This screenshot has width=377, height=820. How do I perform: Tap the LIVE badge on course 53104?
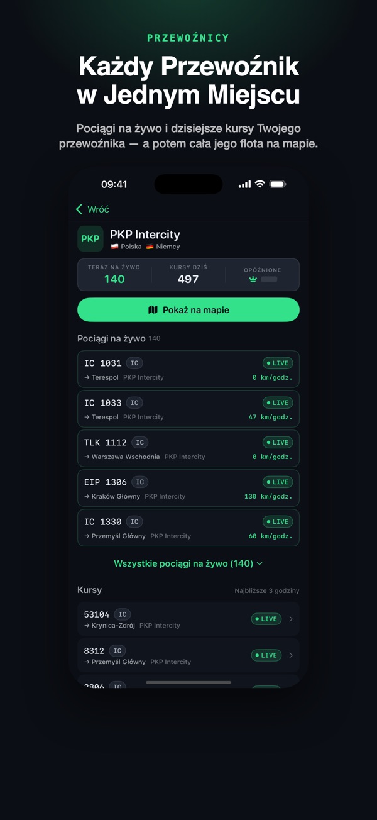pyautogui.click(x=266, y=619)
